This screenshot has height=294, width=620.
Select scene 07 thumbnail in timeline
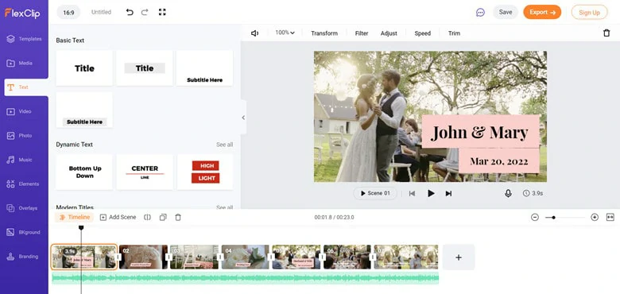coord(406,257)
